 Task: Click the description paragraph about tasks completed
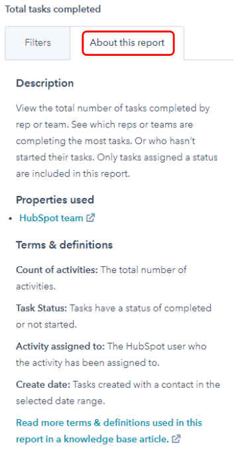pyautogui.click(x=117, y=141)
